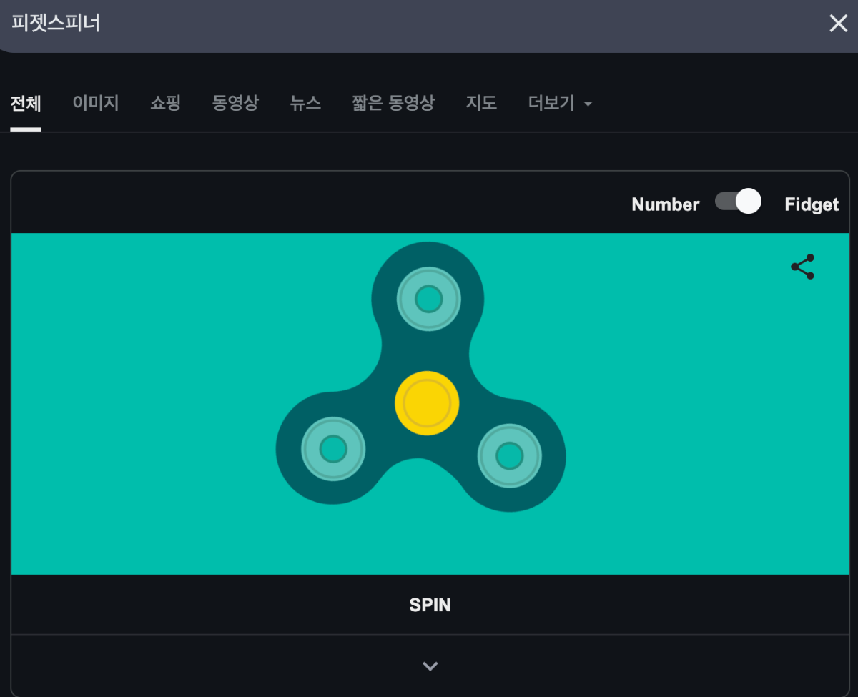
Task: Click the top bearing of the spinner
Action: 428,299
